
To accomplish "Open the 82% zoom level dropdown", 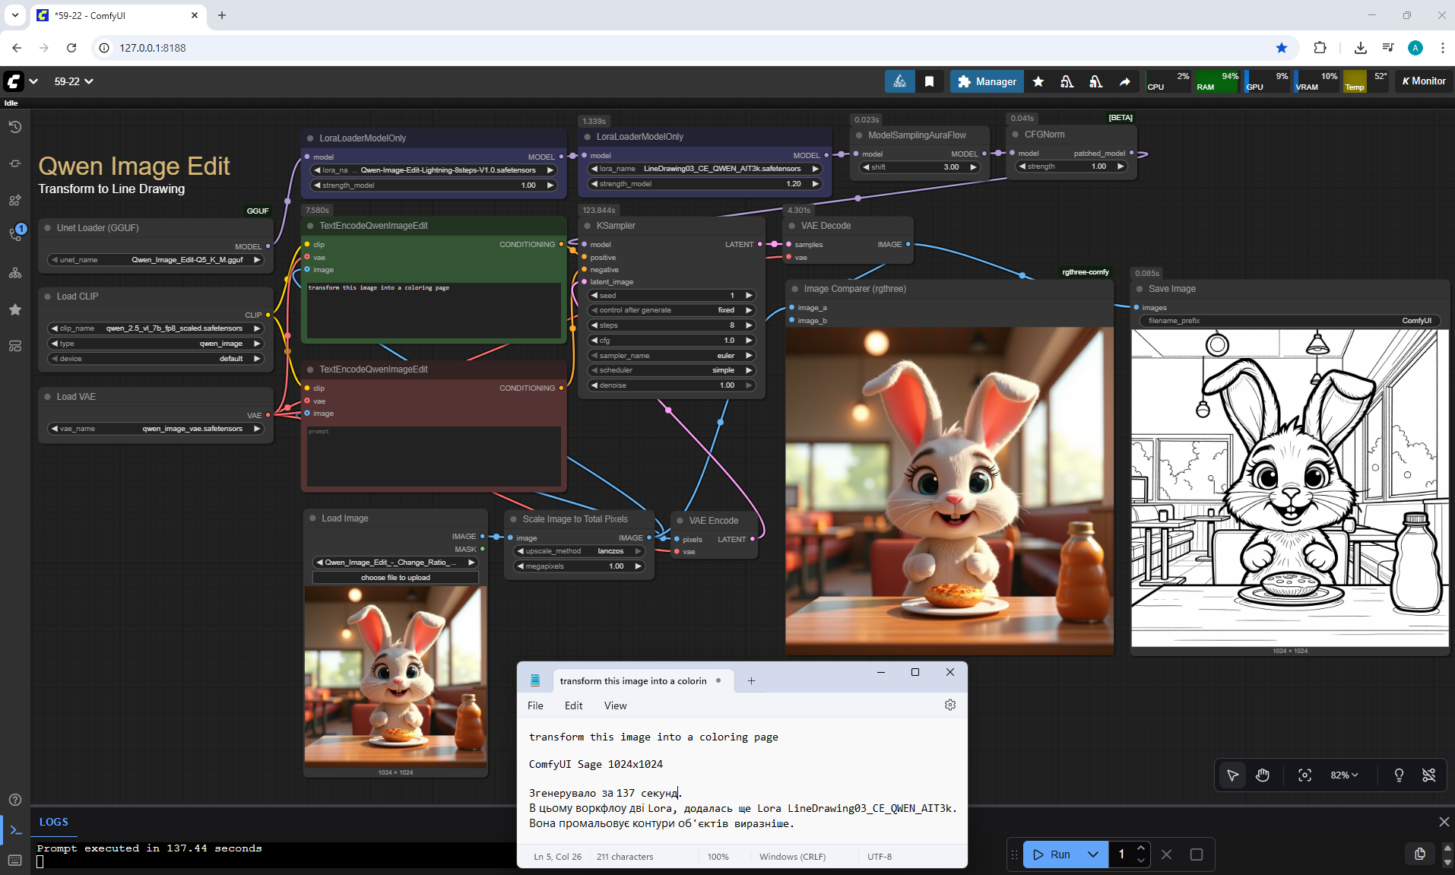I will 1344,775.
